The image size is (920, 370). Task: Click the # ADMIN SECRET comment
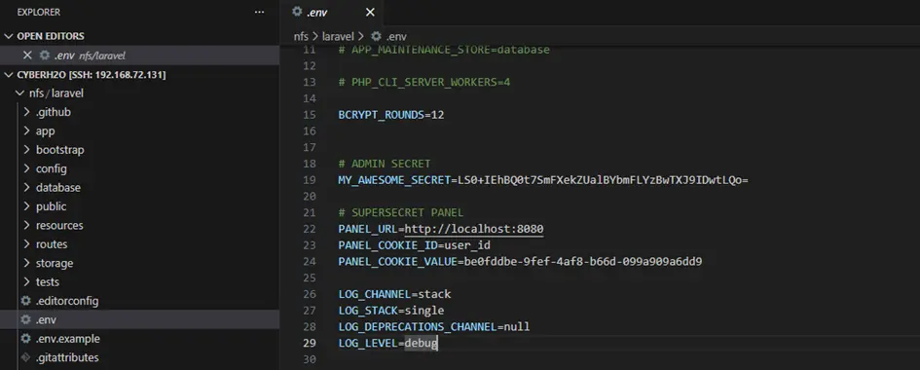point(385,164)
